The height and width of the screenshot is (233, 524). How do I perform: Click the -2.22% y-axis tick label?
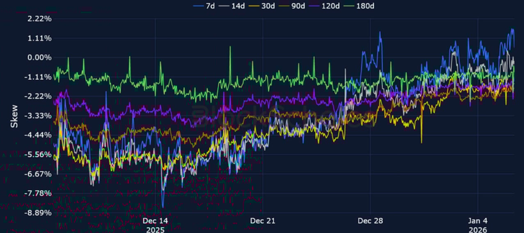pyautogui.click(x=39, y=96)
